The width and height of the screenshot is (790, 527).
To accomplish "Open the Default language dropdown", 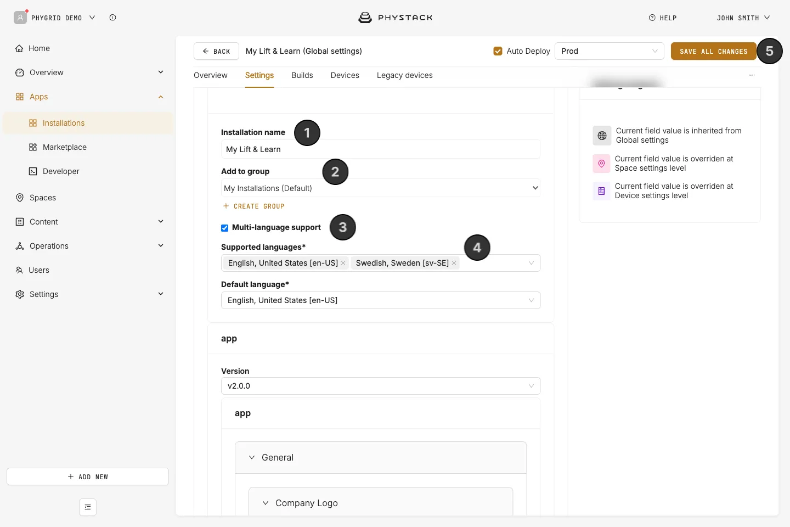I will click(x=381, y=300).
